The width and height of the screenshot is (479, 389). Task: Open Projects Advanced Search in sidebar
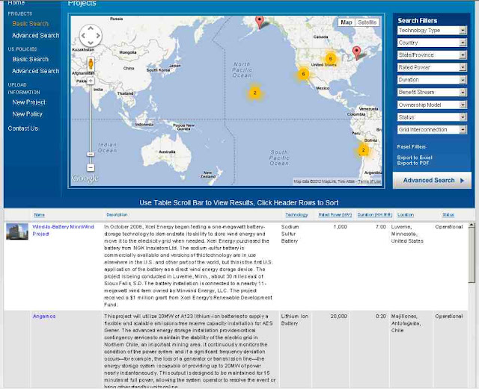(36, 35)
